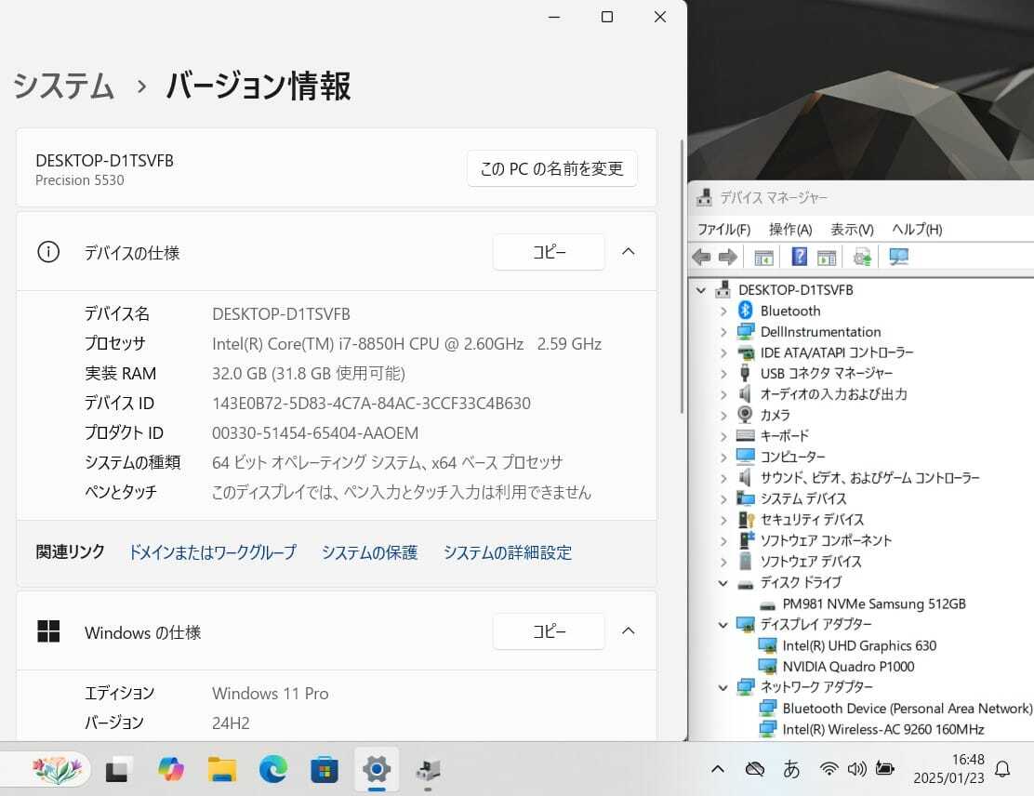Open システムの保護 link

pyautogui.click(x=370, y=552)
